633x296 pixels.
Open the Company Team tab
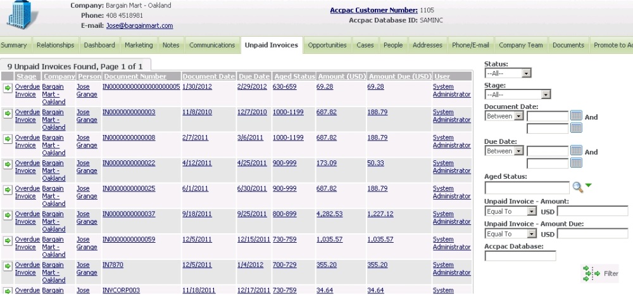pyautogui.click(x=521, y=45)
